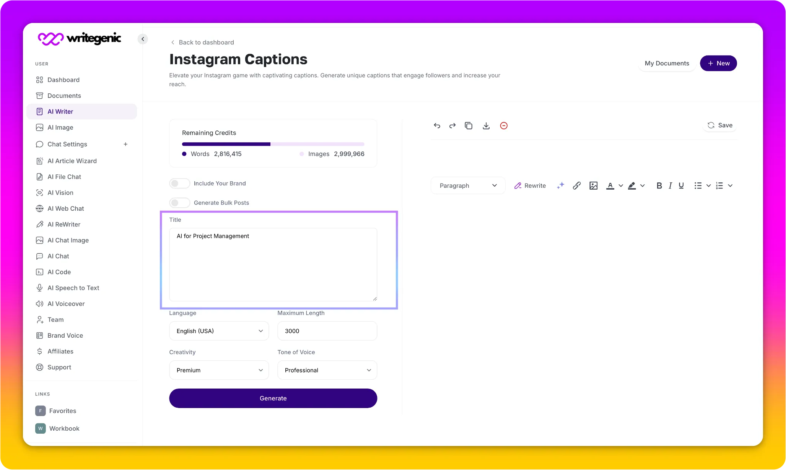
Task: Click the image insert icon in toolbar
Action: 594,185
